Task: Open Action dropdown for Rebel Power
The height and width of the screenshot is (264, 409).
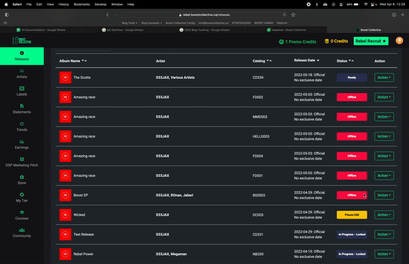Action: pyautogui.click(x=384, y=254)
